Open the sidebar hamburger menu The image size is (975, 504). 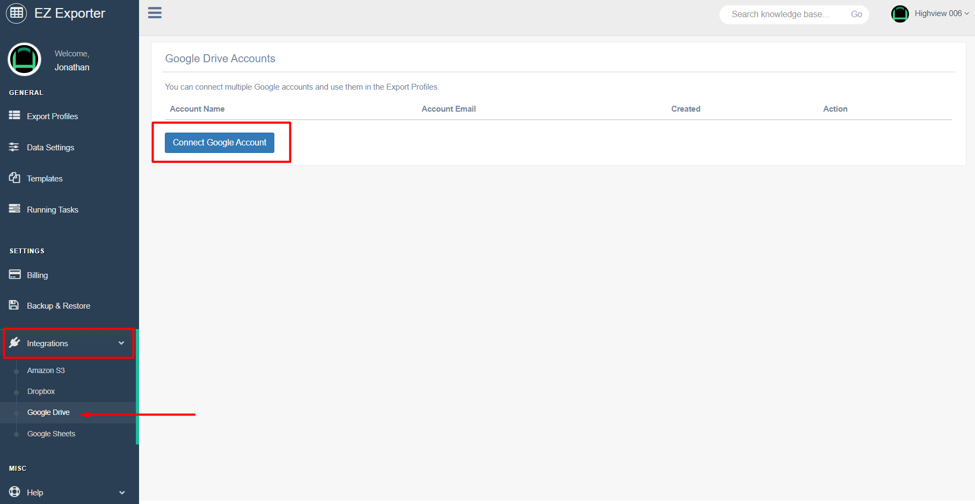click(x=155, y=13)
